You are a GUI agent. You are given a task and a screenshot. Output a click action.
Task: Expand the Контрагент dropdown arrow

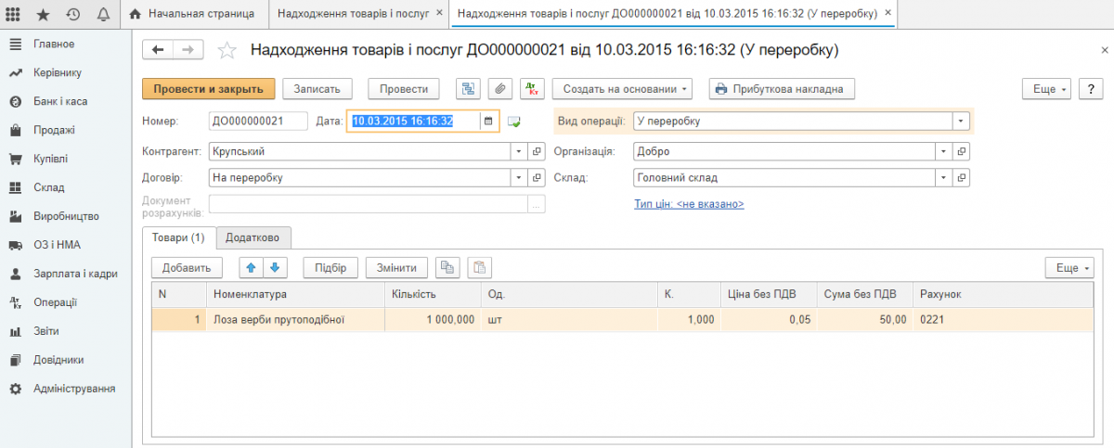pos(519,151)
